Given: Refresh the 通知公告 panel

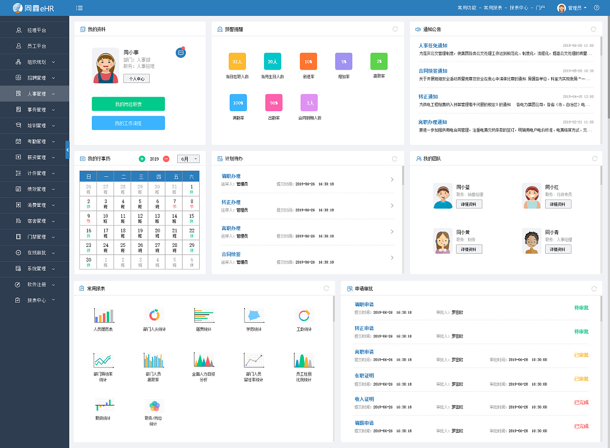Looking at the screenshot, I should tap(594, 29).
